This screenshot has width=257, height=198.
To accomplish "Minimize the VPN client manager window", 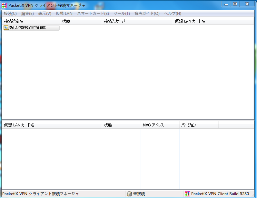I will (x=226, y=4).
